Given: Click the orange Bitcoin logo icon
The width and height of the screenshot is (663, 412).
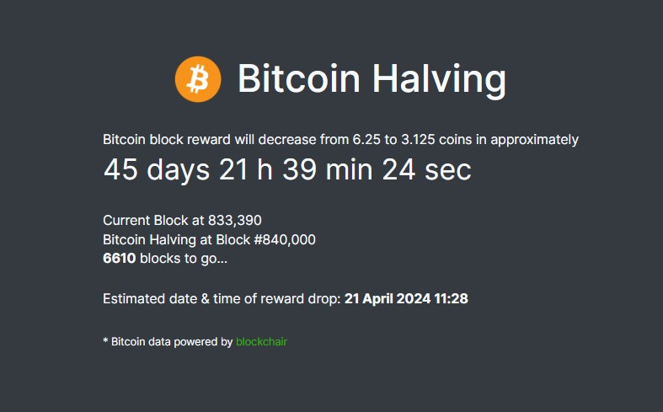Looking at the screenshot, I should 198,79.
